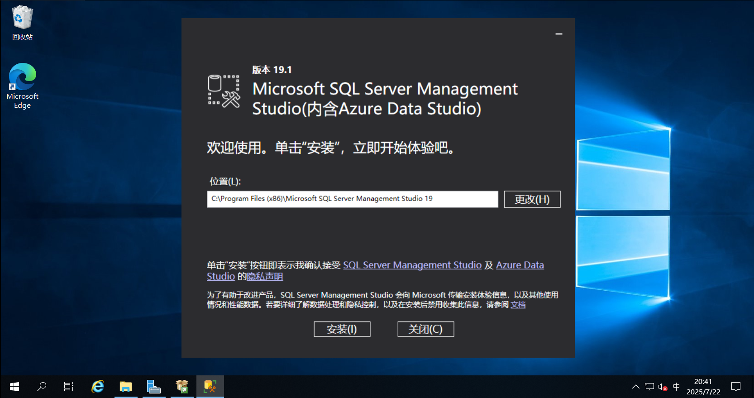This screenshot has width=754, height=398.
Task: Show hidden tray icons chevron
Action: [636, 387]
